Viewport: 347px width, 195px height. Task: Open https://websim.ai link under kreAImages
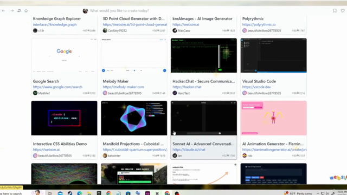[185, 24]
